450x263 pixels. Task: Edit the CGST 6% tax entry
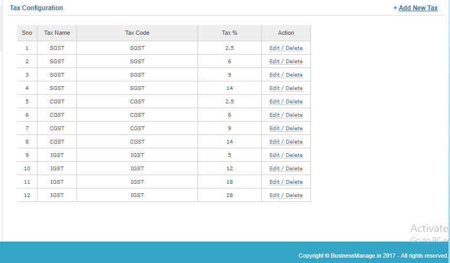point(274,115)
